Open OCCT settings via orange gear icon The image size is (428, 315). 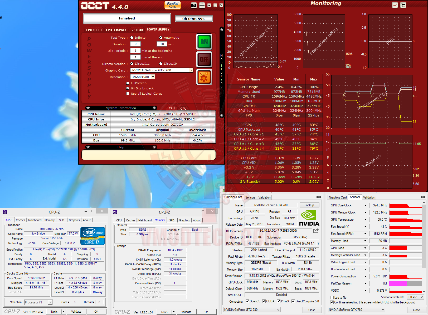click(x=204, y=77)
